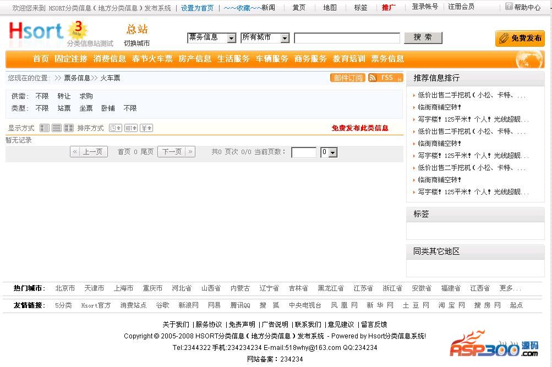Open 教育培训 navigation item
552x367 pixels.
(x=349, y=59)
